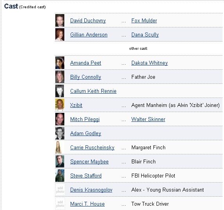Follow the Carrie Ruscheinsky name link

[92, 148]
